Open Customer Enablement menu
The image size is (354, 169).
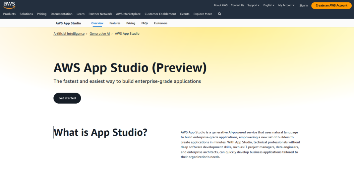tap(160, 14)
